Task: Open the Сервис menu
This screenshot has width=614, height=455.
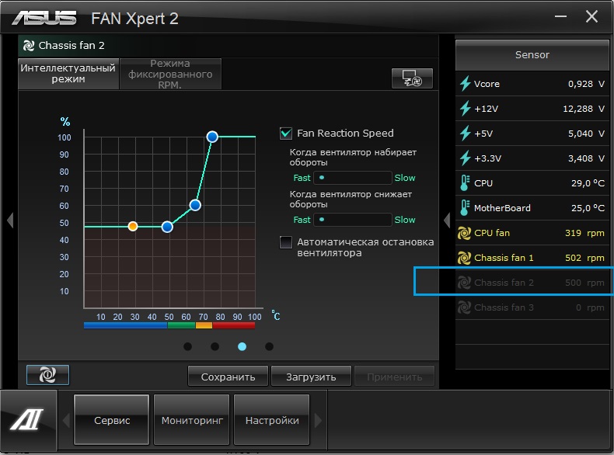Action: tap(112, 420)
